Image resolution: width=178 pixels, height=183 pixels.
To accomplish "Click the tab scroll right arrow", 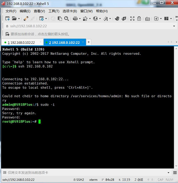I will 172,42.
